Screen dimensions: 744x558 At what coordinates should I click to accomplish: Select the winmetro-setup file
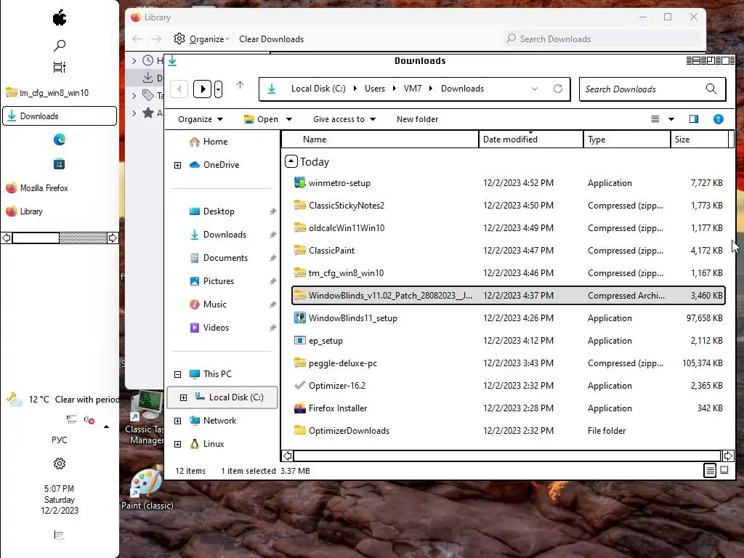click(508, 182)
